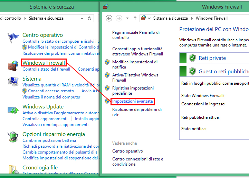
Task: Expand the breadcrumb arrow after Sistema e sicurezza
Action: pyautogui.click(x=192, y=18)
